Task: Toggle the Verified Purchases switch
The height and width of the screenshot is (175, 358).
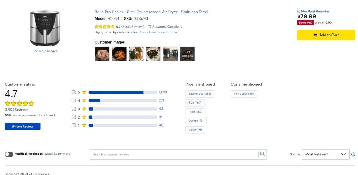Action: pyautogui.click(x=9, y=154)
